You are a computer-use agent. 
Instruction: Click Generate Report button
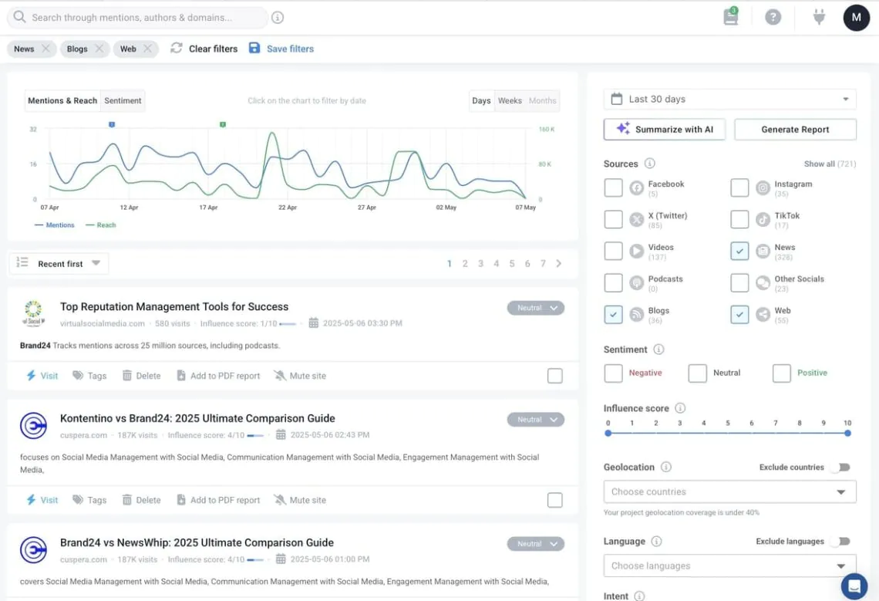[x=795, y=129]
